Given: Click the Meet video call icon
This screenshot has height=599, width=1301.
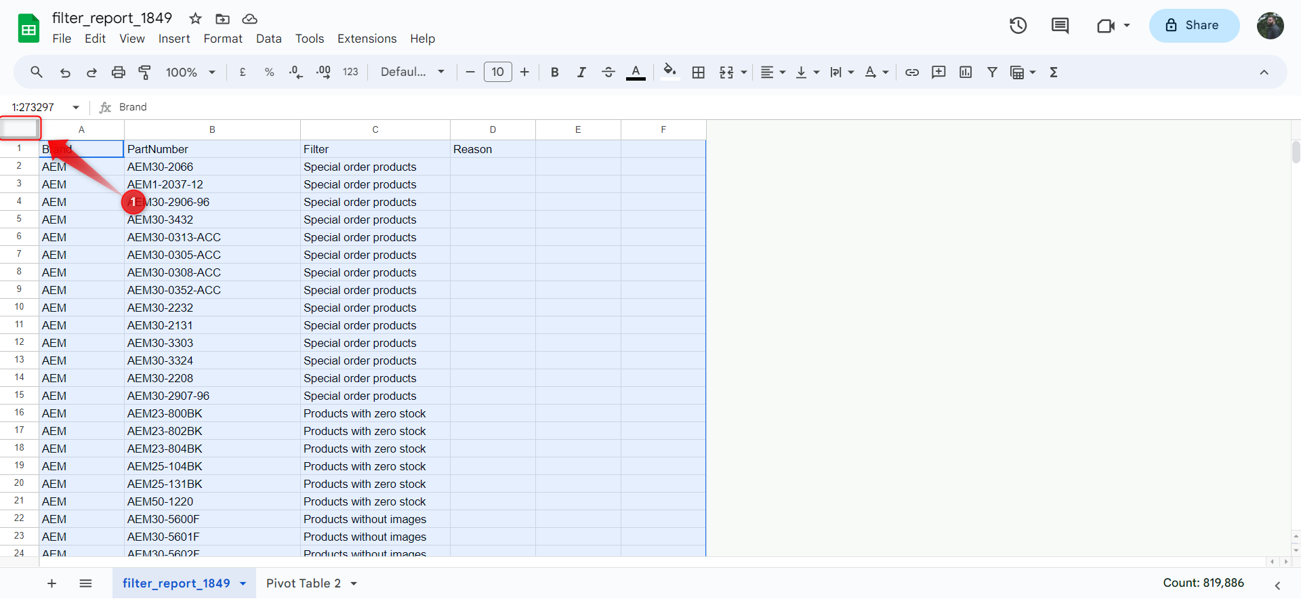Looking at the screenshot, I should (1106, 26).
